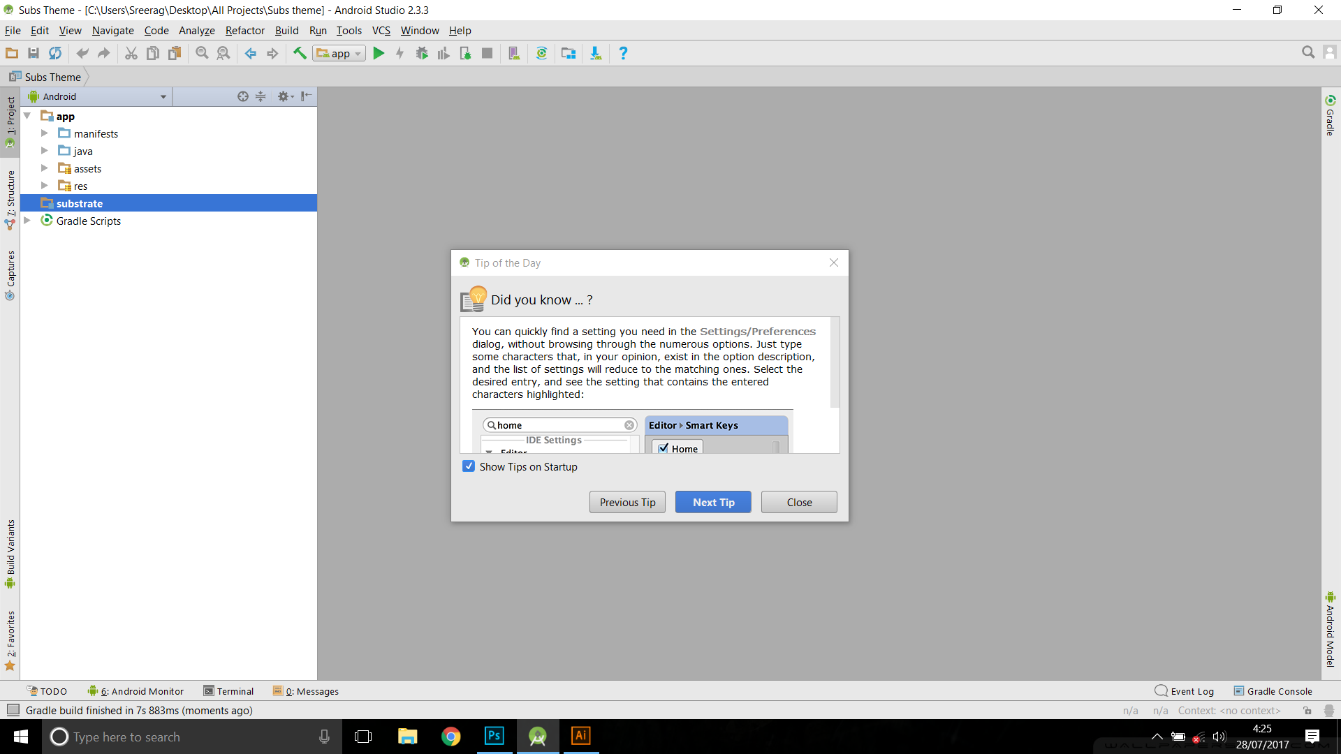The width and height of the screenshot is (1341, 754).
Task: Select the substrate folder in tree
Action: [168, 203]
